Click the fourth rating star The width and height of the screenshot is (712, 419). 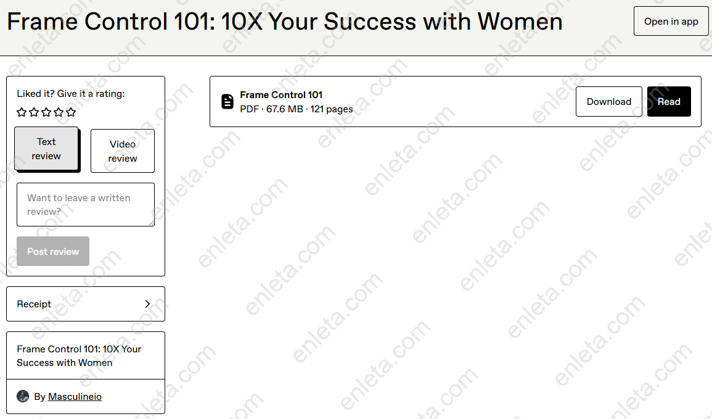pos(59,112)
